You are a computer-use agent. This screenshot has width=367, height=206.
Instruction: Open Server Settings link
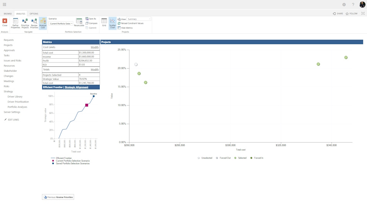pos(12,112)
